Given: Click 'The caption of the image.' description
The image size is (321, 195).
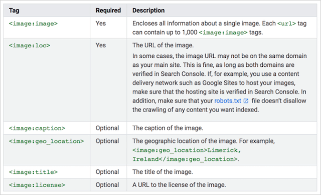Looking at the screenshot, I should coord(168,128).
